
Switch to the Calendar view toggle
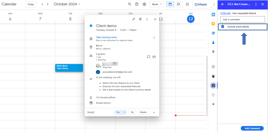pos(170,4)
